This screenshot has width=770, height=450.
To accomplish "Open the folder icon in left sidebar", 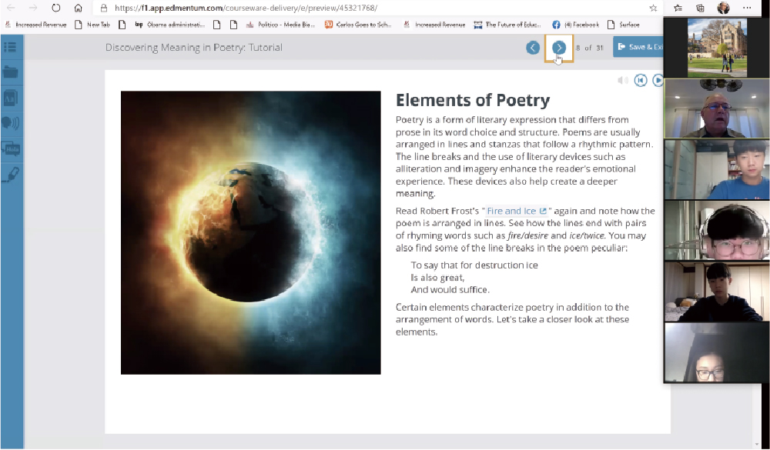I will tap(11, 72).
